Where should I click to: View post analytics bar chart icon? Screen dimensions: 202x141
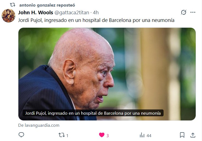point(142,135)
